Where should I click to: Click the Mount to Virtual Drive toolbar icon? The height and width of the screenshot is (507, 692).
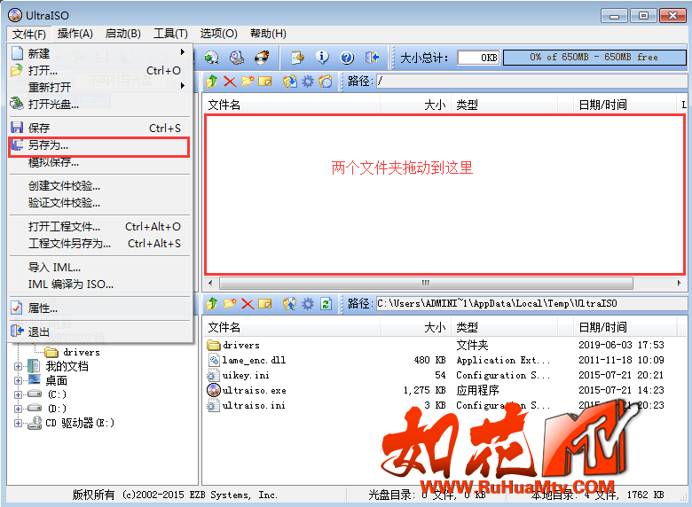[x=212, y=58]
